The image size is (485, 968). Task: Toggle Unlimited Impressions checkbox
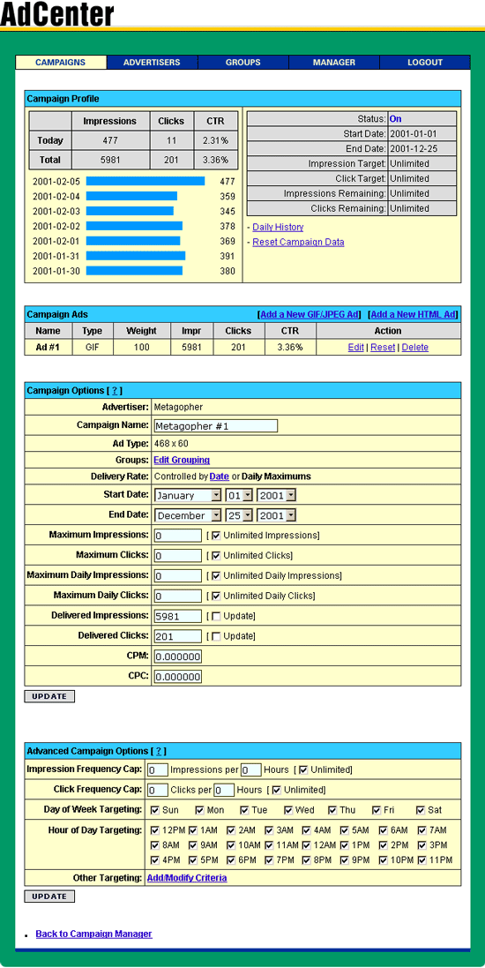(x=216, y=536)
